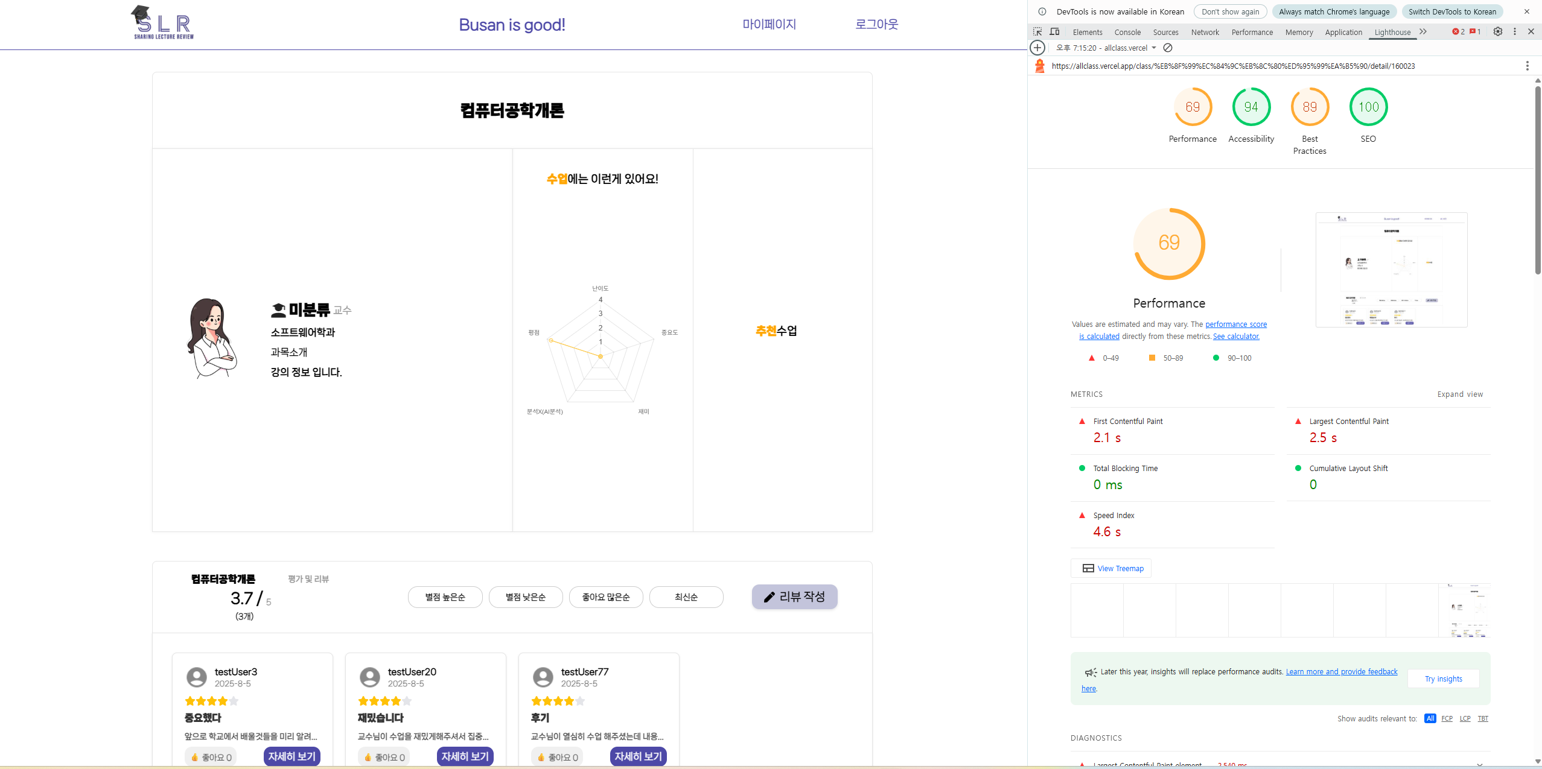
Task: Open Lighthouse report three-dot menu
Action: [1527, 66]
